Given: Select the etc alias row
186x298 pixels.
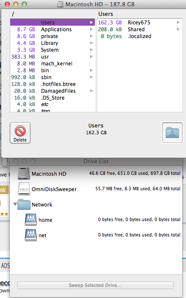Looking at the screenshot, I should 53,104.
